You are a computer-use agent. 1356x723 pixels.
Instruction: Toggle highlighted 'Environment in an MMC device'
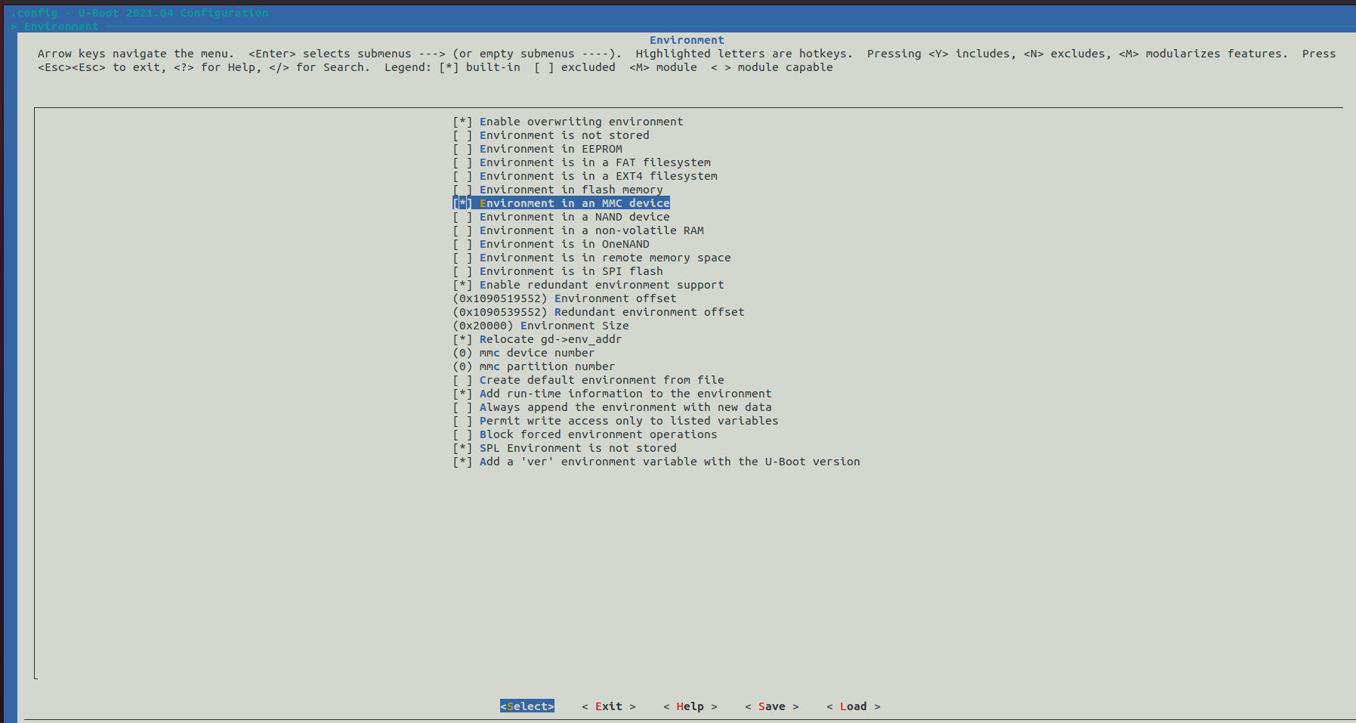(x=561, y=203)
